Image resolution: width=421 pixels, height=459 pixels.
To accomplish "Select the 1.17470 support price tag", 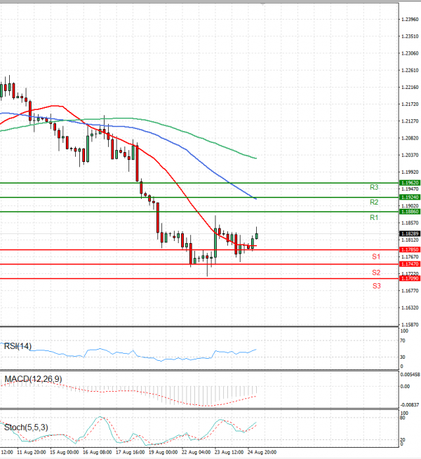I will click(x=410, y=264).
